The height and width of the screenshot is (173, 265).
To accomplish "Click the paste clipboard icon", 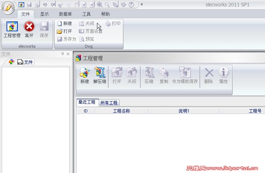I will tap(76, 5).
